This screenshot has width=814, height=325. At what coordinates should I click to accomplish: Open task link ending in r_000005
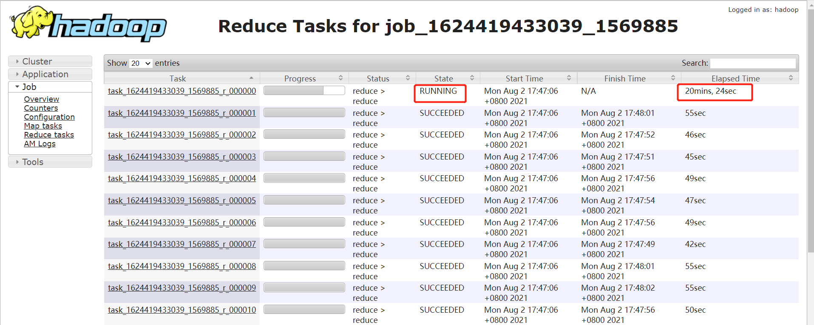pos(182,201)
